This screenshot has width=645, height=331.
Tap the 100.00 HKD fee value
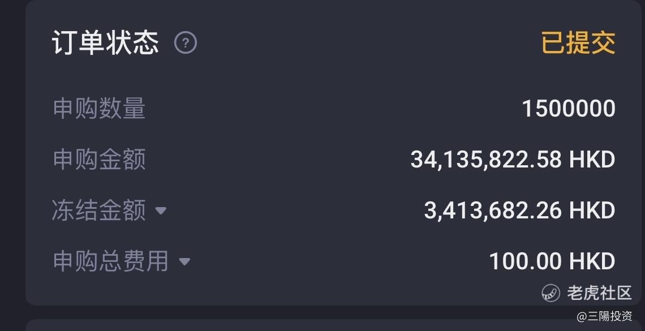(552, 261)
